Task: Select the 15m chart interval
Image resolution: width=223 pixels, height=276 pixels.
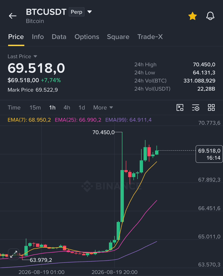Action: pos(35,107)
